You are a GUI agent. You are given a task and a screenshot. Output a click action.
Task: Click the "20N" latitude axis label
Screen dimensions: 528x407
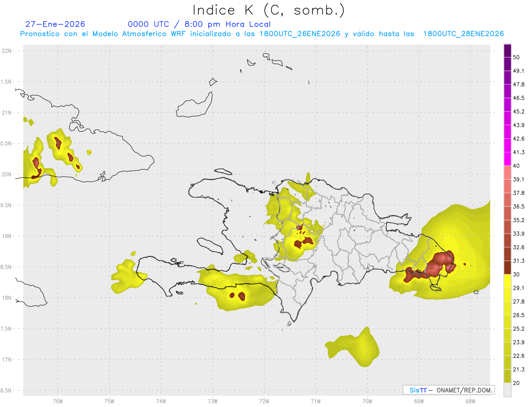coord(7,174)
